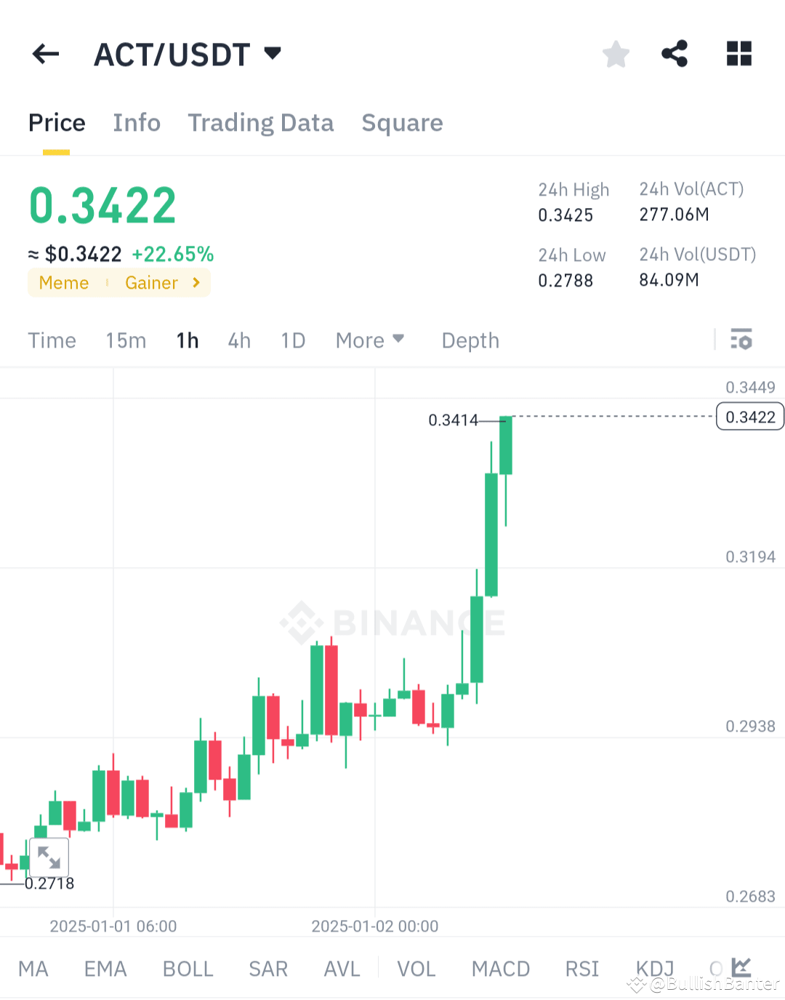Viewport: 785px width, 1000px height.
Task: Open the candlestick chart style icon next to KDJ
Action: click(741, 968)
